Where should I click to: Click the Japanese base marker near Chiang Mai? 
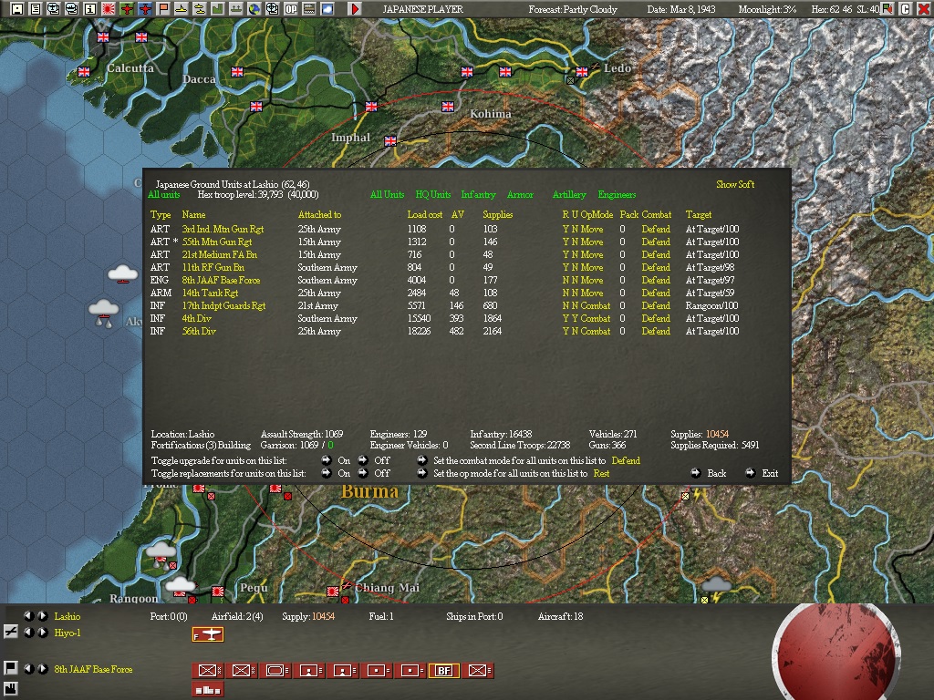[332, 591]
